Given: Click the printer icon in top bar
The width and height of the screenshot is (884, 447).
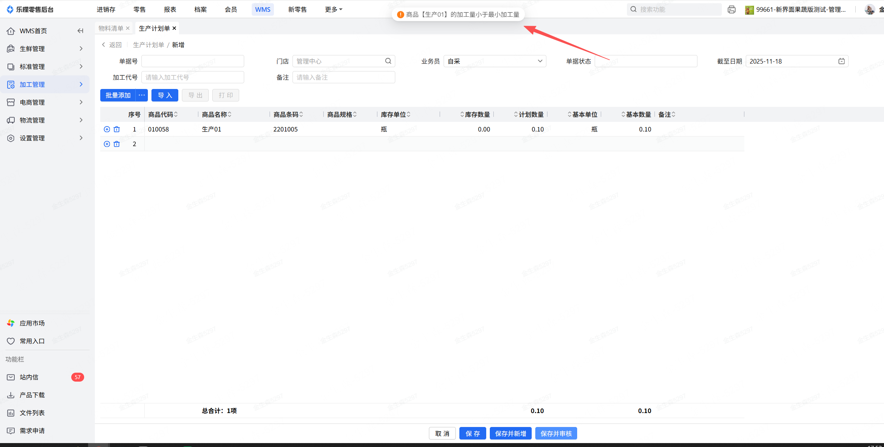Looking at the screenshot, I should pyautogui.click(x=731, y=10).
